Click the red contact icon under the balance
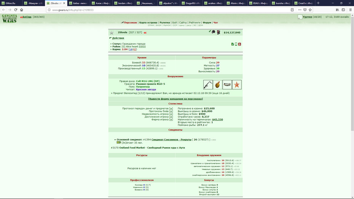The width and height of the screenshot is (354, 199). click(239, 44)
